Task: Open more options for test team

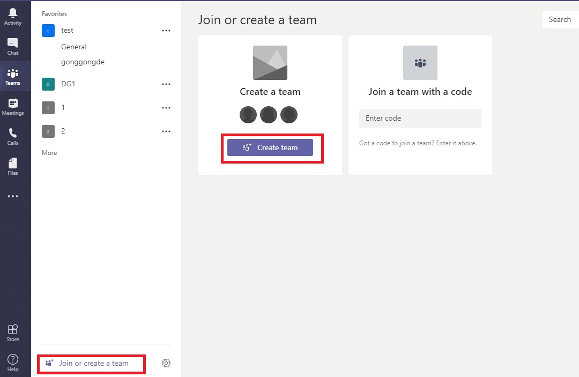Action: point(166,31)
